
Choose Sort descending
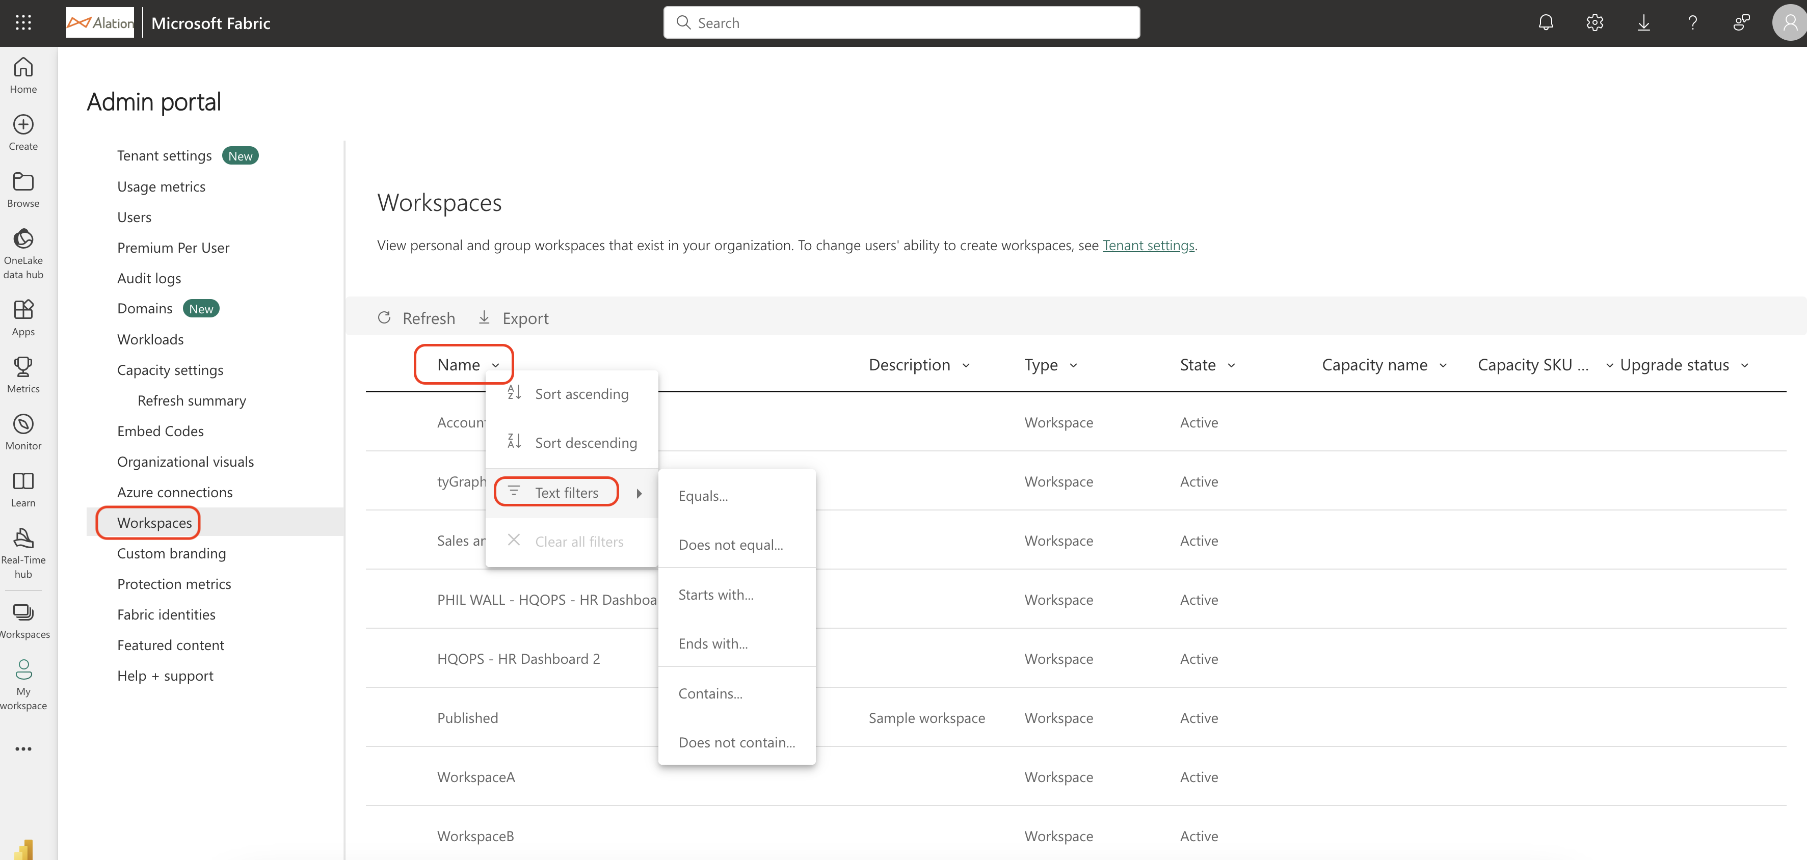tap(572, 443)
